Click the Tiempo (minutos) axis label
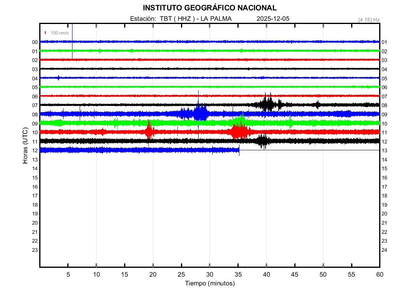 click(209, 283)
